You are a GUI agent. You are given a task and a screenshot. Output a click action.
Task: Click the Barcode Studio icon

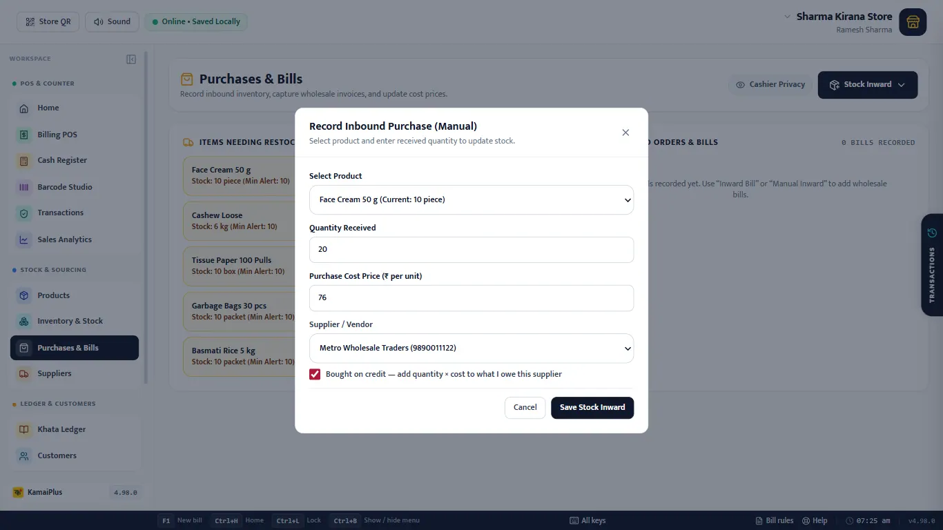[x=24, y=187]
